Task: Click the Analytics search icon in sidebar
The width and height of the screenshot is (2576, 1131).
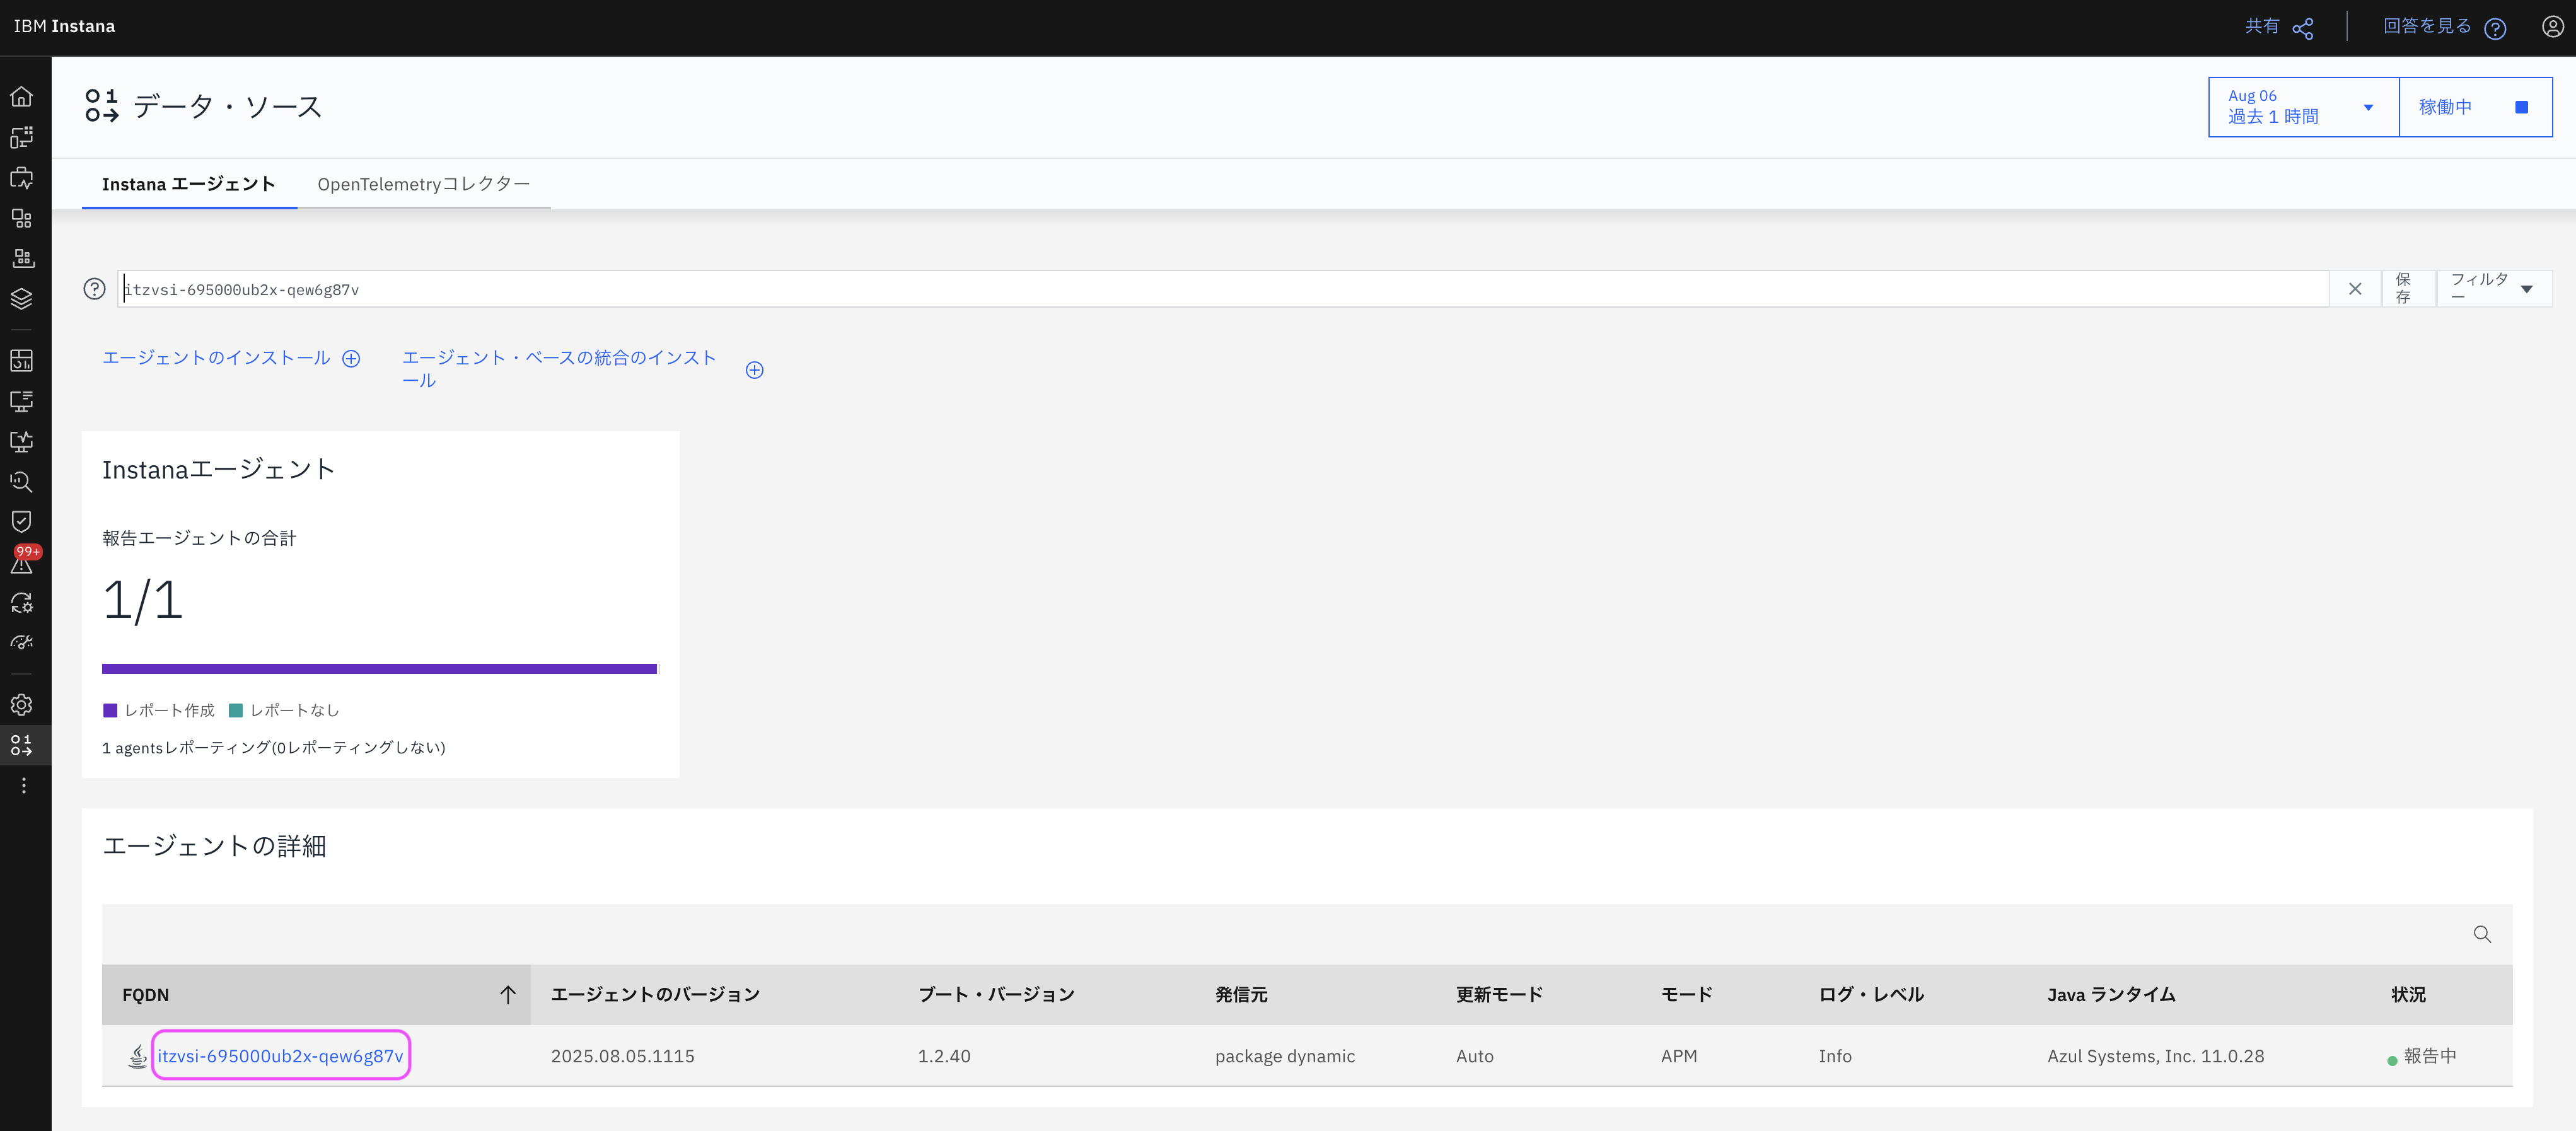Action: coord(22,481)
